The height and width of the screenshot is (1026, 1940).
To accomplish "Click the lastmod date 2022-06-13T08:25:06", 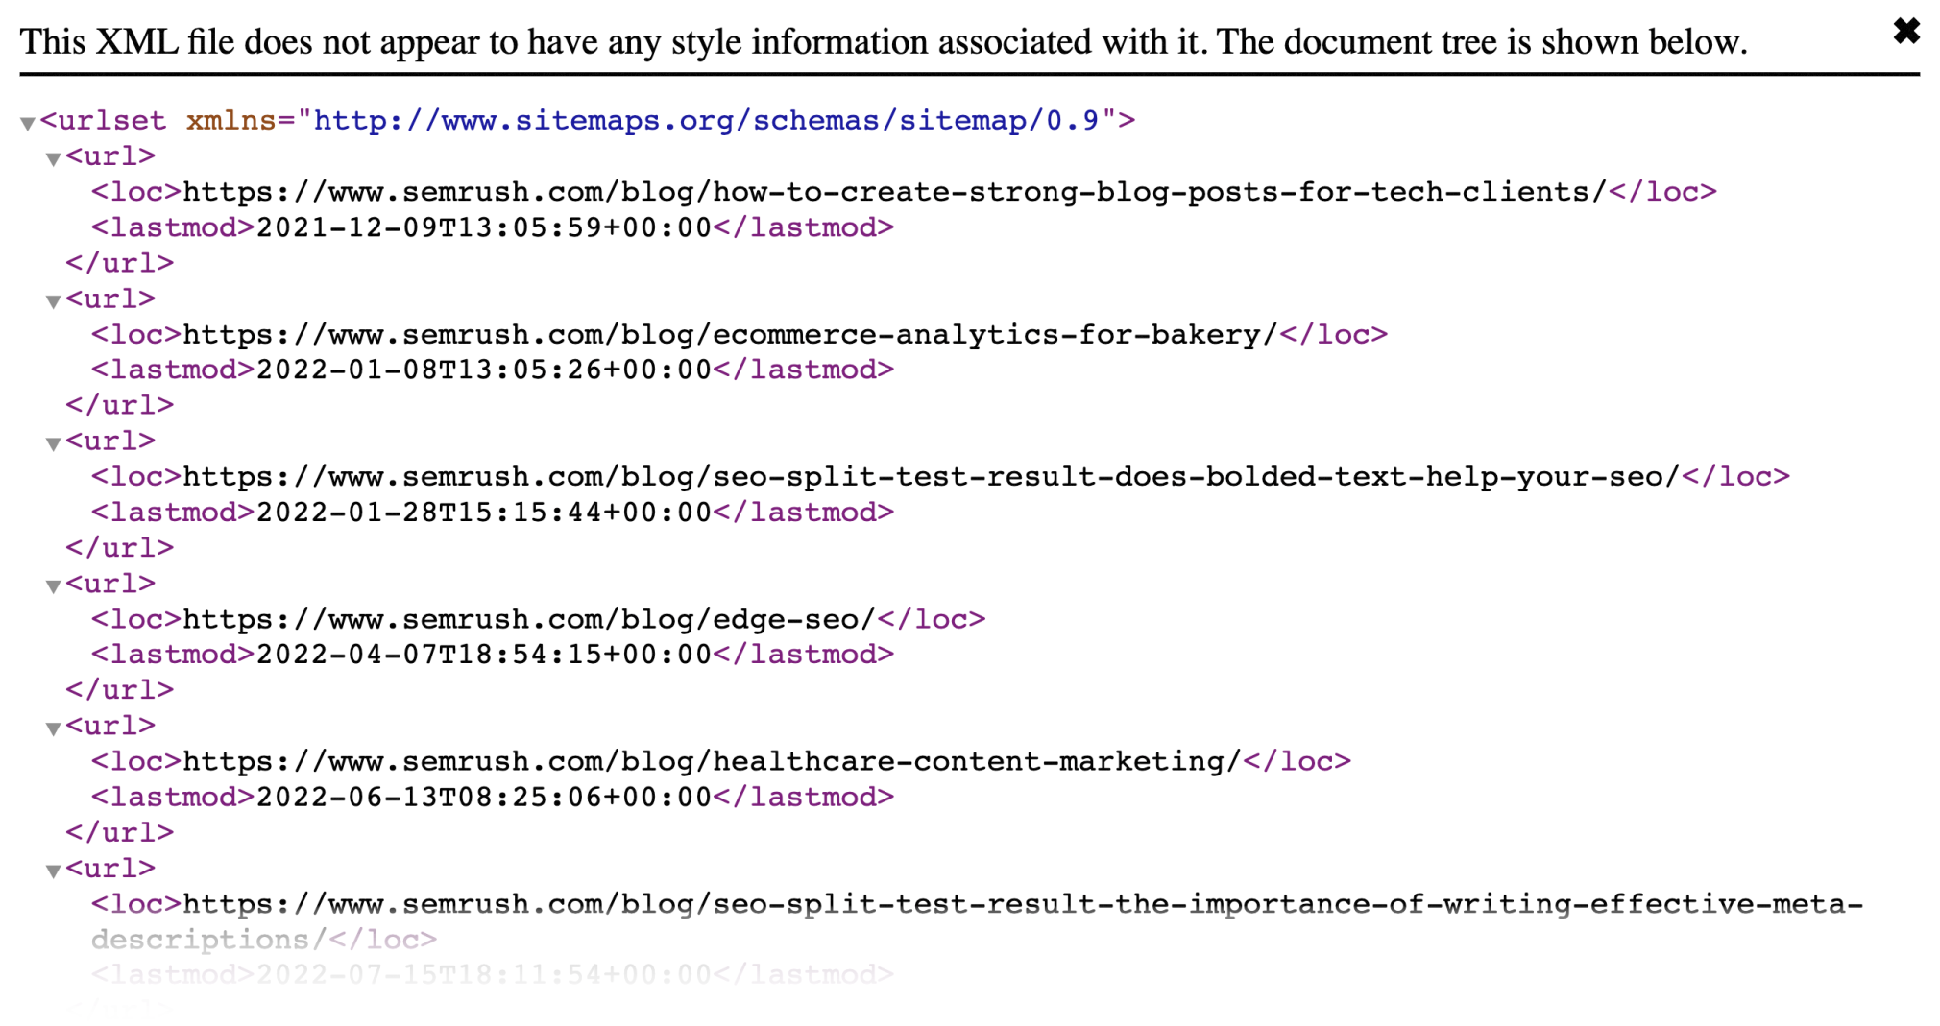I will [483, 798].
